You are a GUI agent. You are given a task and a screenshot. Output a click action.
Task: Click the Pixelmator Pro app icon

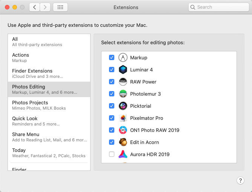tap(123, 118)
